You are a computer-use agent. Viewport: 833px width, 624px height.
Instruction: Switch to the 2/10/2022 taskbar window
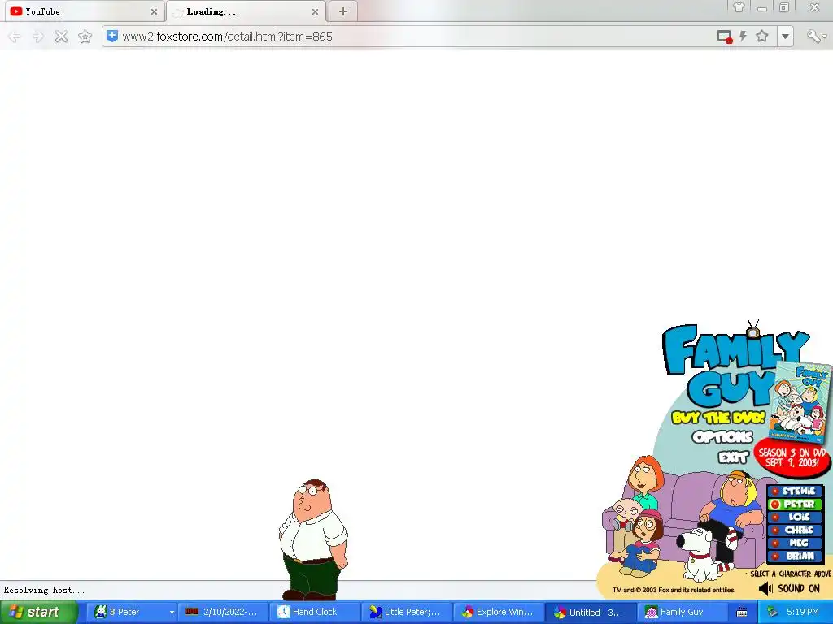pyautogui.click(x=223, y=612)
